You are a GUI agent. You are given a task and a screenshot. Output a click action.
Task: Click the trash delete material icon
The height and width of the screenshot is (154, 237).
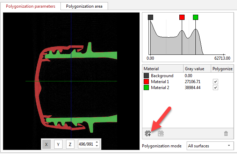pos(226,133)
